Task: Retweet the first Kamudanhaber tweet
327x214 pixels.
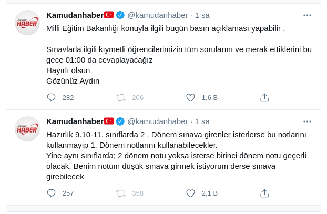Action: [120, 97]
